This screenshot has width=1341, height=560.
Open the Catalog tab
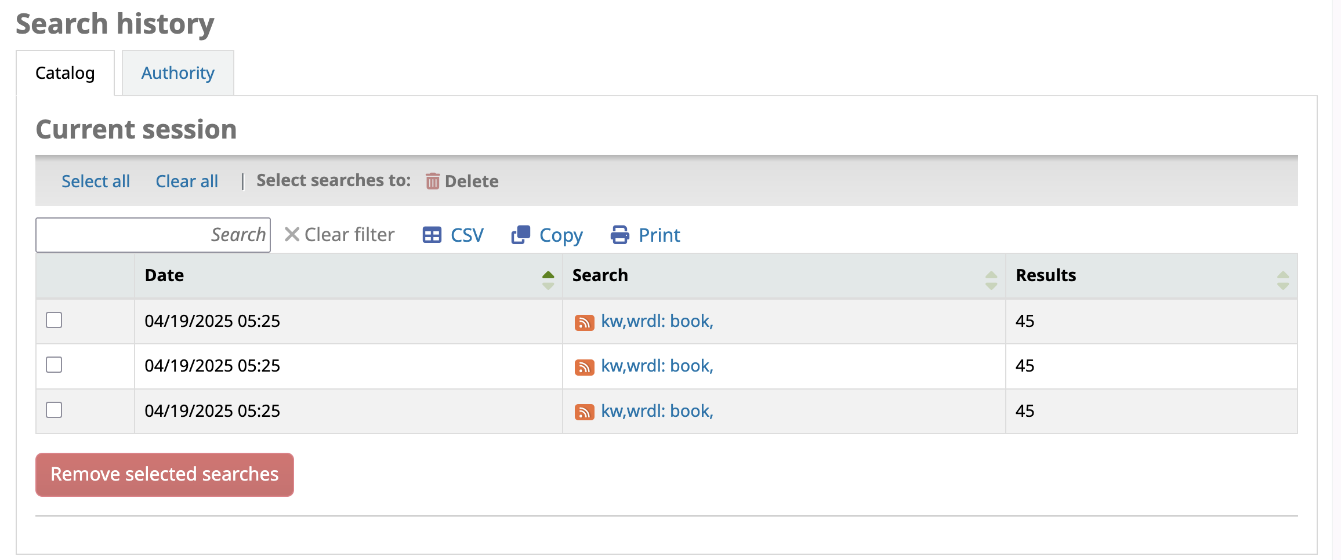[65, 73]
